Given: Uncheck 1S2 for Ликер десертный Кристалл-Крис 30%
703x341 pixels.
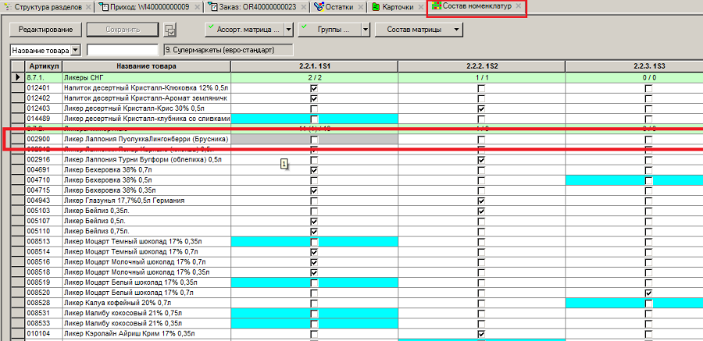Looking at the screenshot, I should pyautogui.click(x=481, y=108).
